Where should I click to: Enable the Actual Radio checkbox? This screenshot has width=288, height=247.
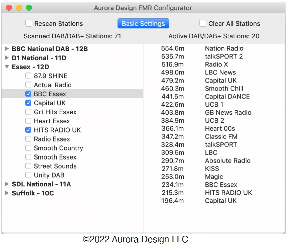[28, 85]
